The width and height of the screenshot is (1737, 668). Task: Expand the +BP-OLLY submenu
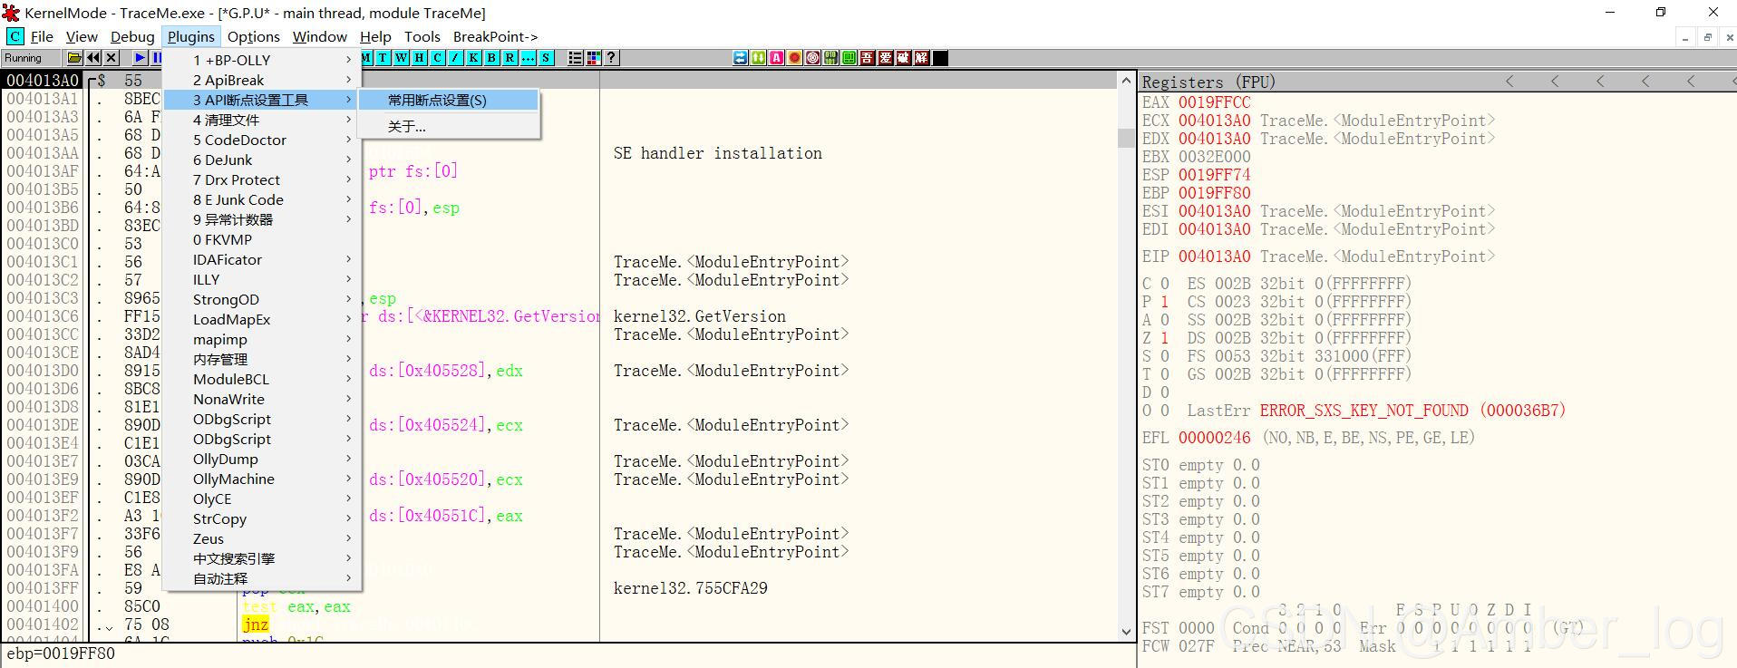tap(263, 60)
